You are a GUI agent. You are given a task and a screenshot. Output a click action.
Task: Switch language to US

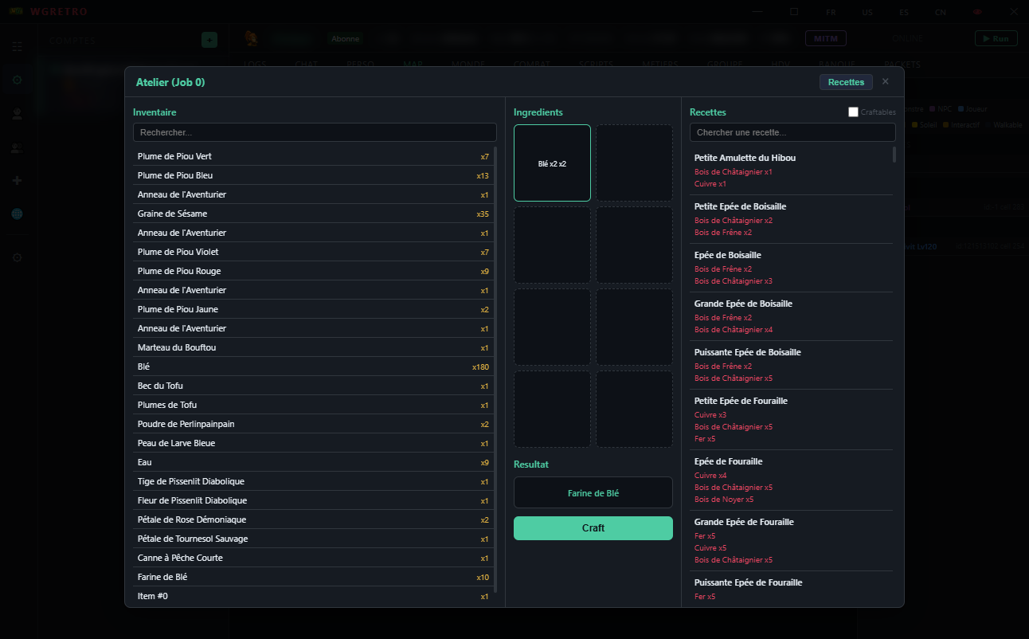pos(867,12)
